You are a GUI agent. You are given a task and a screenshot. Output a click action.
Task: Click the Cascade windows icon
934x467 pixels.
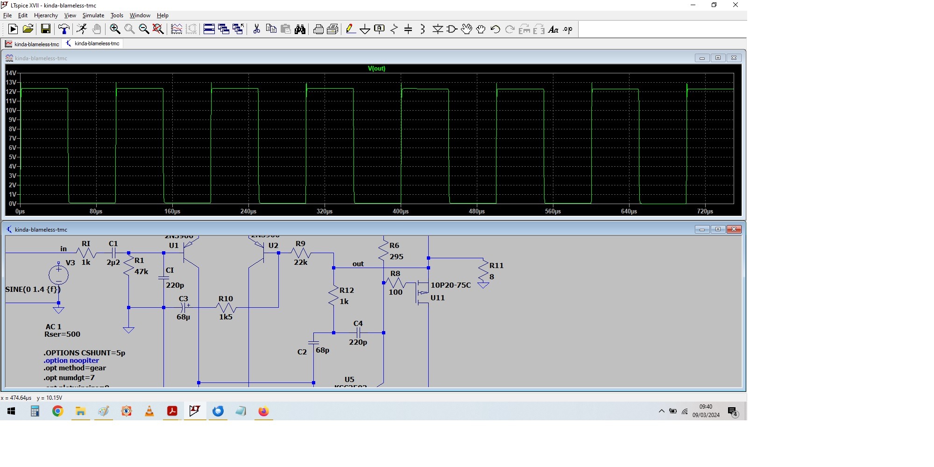224,29
